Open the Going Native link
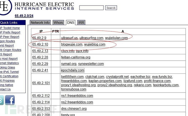Screen dimensions: 188x116 point(7,85)
